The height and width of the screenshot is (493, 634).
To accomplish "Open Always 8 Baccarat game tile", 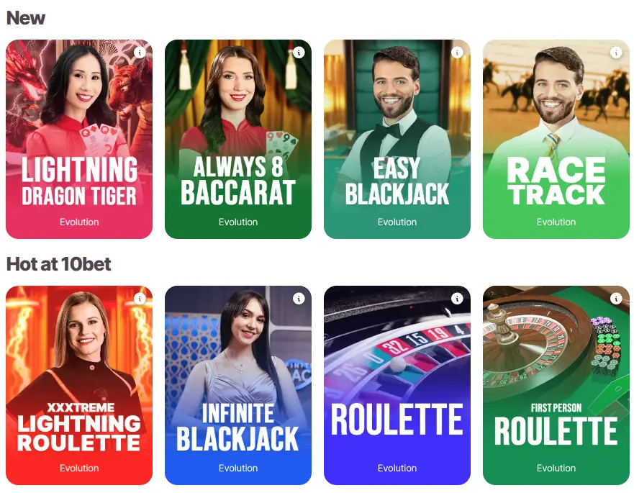I will [238, 139].
